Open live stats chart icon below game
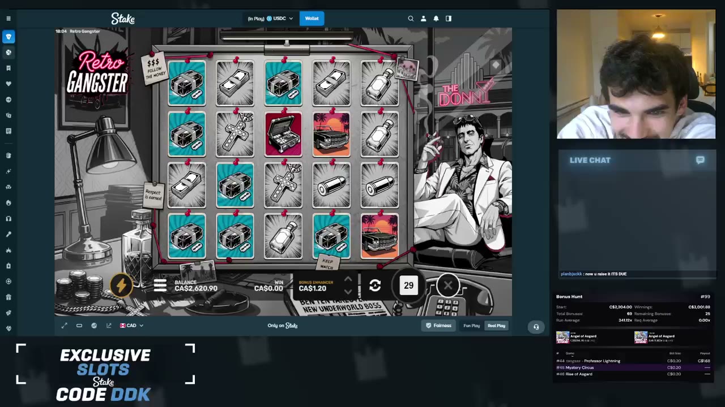 94,326
